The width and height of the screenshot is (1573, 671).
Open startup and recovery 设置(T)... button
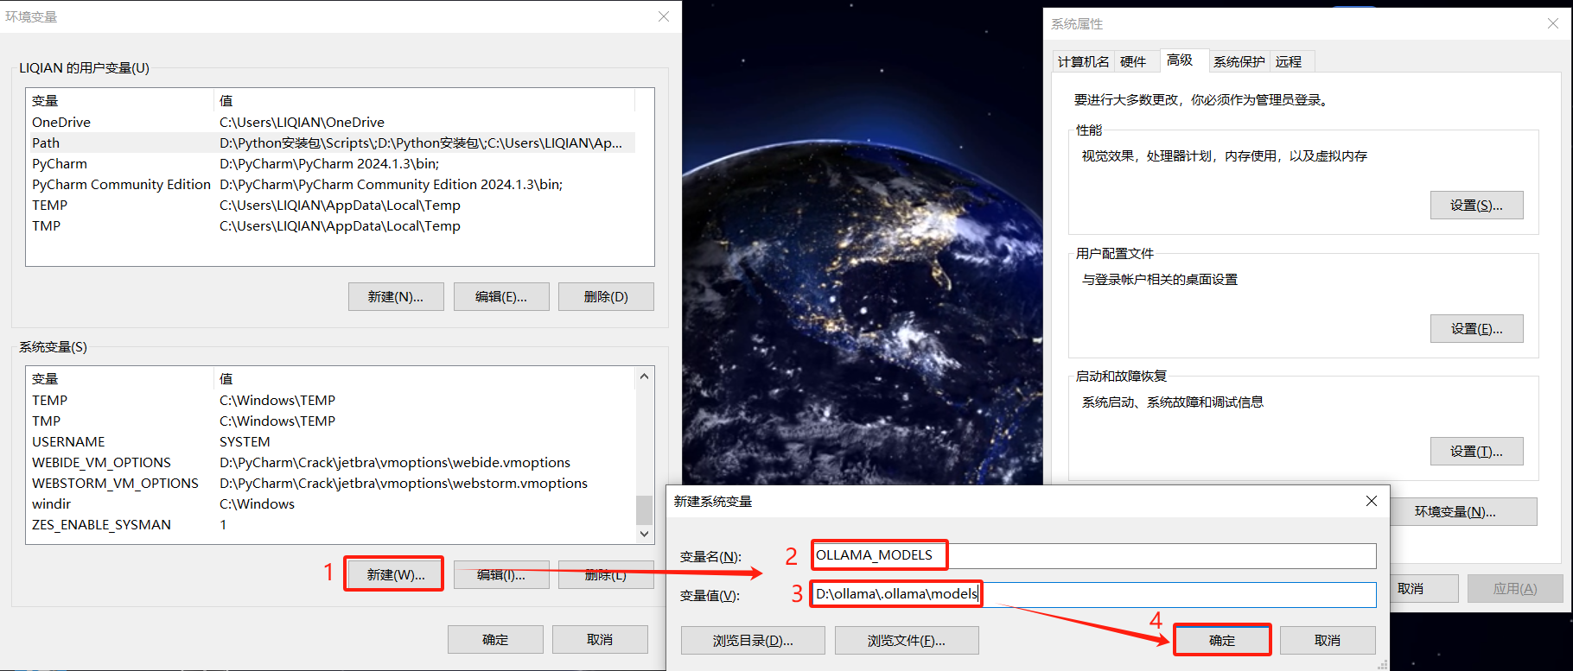pyautogui.click(x=1476, y=451)
